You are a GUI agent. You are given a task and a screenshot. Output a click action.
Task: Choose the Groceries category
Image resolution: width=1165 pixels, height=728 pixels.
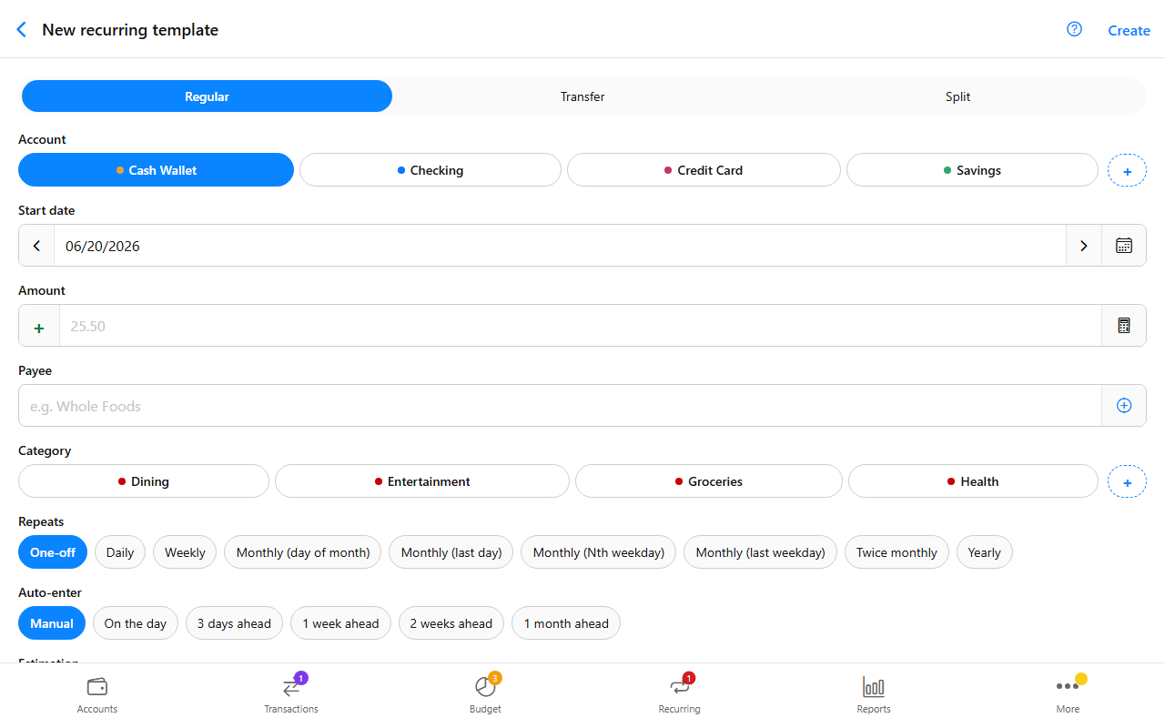point(709,481)
